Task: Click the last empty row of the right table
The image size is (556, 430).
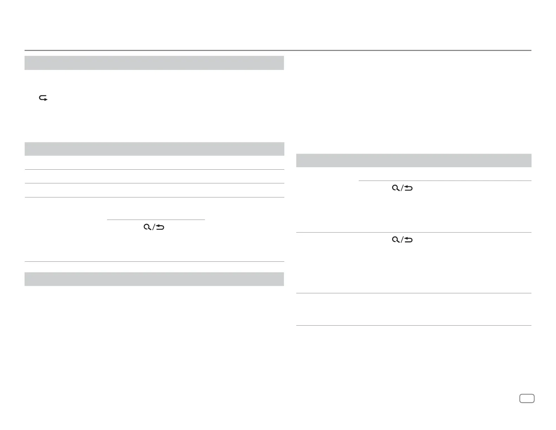Action: click(x=414, y=310)
